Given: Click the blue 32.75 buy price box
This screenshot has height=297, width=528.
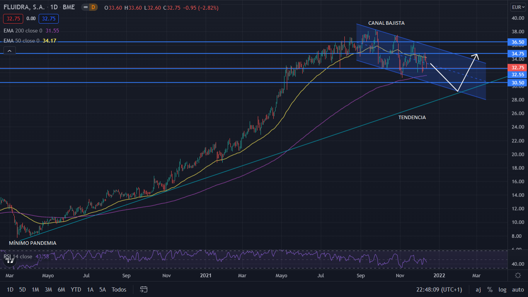Looking at the screenshot, I should (49, 19).
